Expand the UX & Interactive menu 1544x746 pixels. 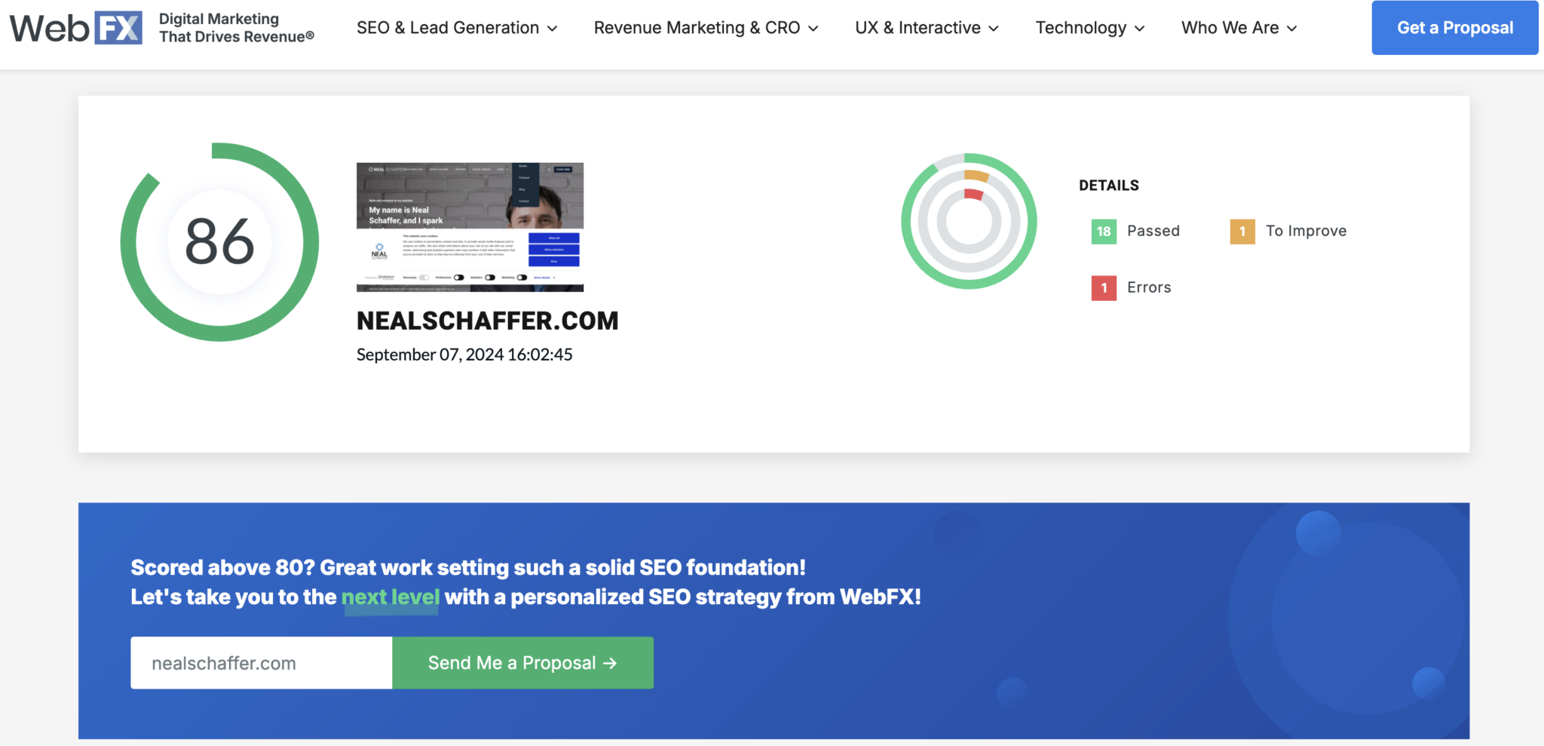click(x=927, y=28)
